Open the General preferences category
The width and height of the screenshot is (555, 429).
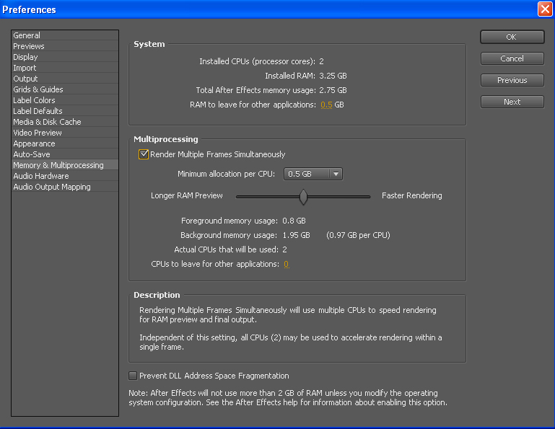pos(65,35)
